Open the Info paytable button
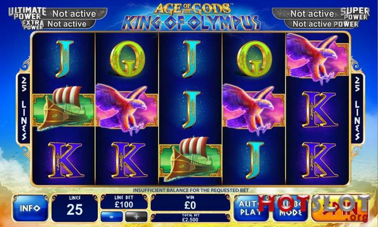 30,208
